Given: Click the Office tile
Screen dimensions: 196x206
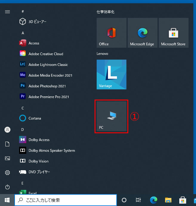Looking at the screenshot, I should pyautogui.click(x=112, y=33).
